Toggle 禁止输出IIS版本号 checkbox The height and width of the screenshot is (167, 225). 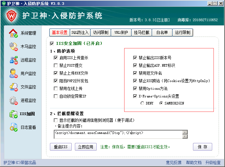click(135, 58)
